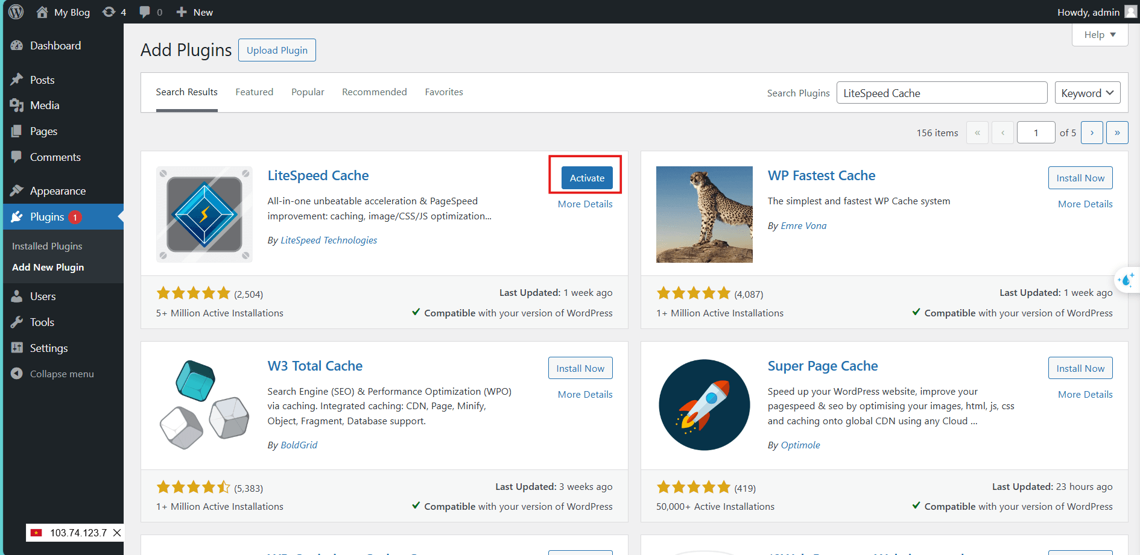Screen dimensions: 1140x555
Task: Click the Users sidebar icon
Action: 17,296
